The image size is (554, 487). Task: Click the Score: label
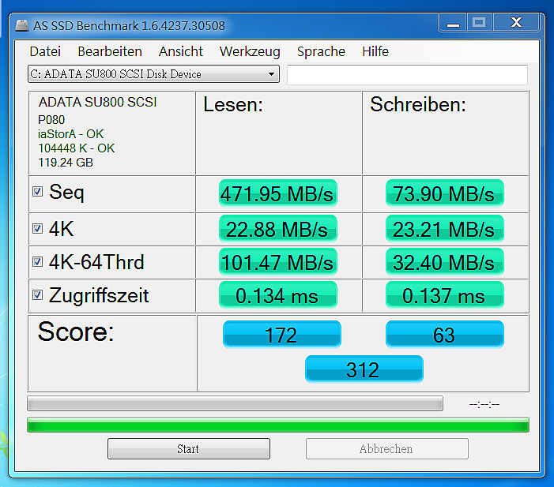76,332
